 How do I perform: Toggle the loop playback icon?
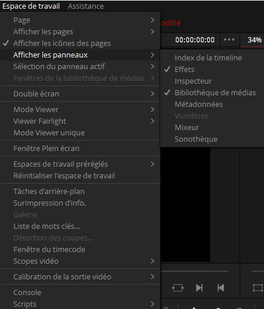pos(178,288)
